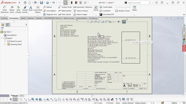The image size is (186, 104).
Task: Open the Evaluate tab
Action: point(39,18)
